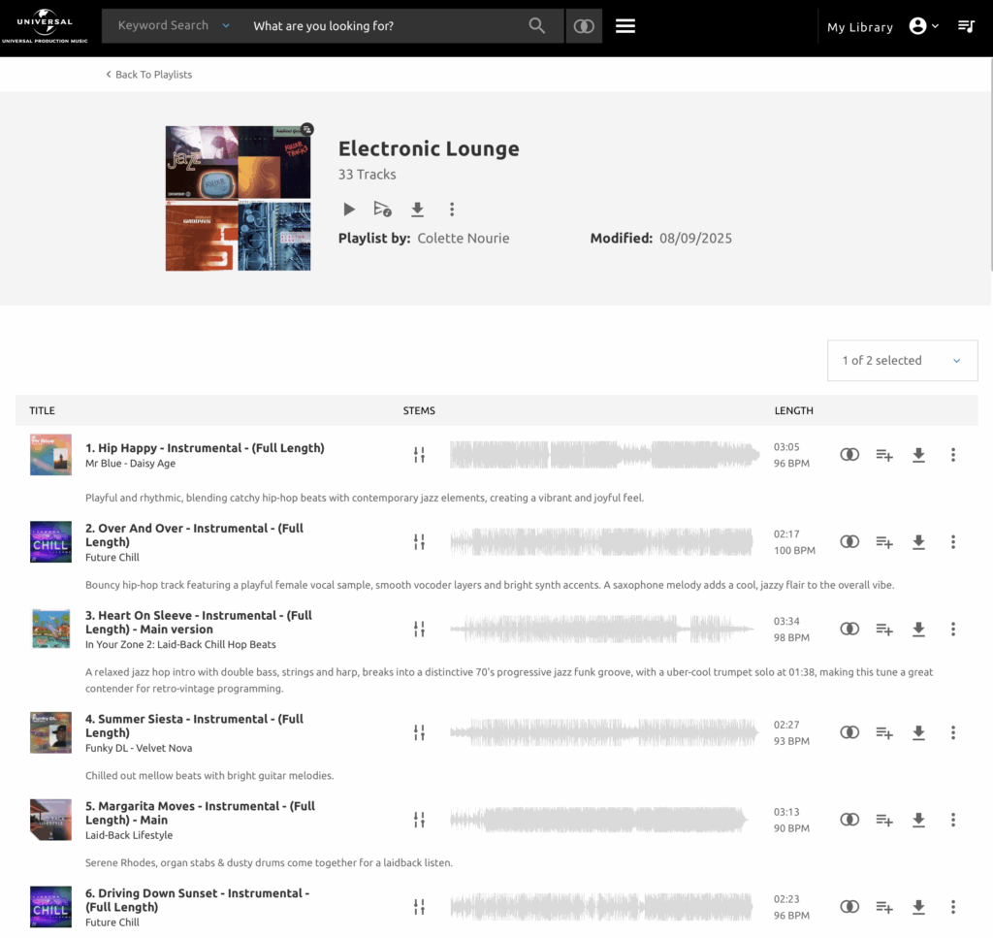Open more options for Heart On Sleeve
This screenshot has height=938, width=993.
click(952, 629)
